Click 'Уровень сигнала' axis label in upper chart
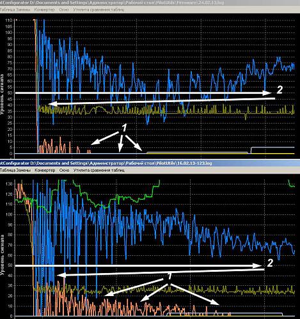Viewport: 300px width, 319px height. tap(2, 94)
